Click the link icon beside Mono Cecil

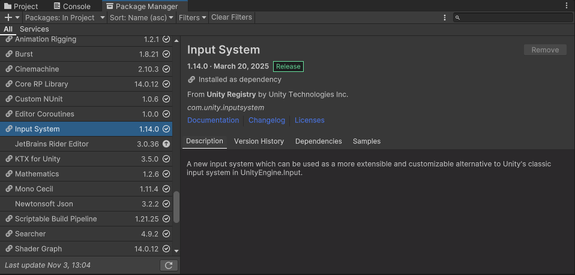tap(9, 189)
